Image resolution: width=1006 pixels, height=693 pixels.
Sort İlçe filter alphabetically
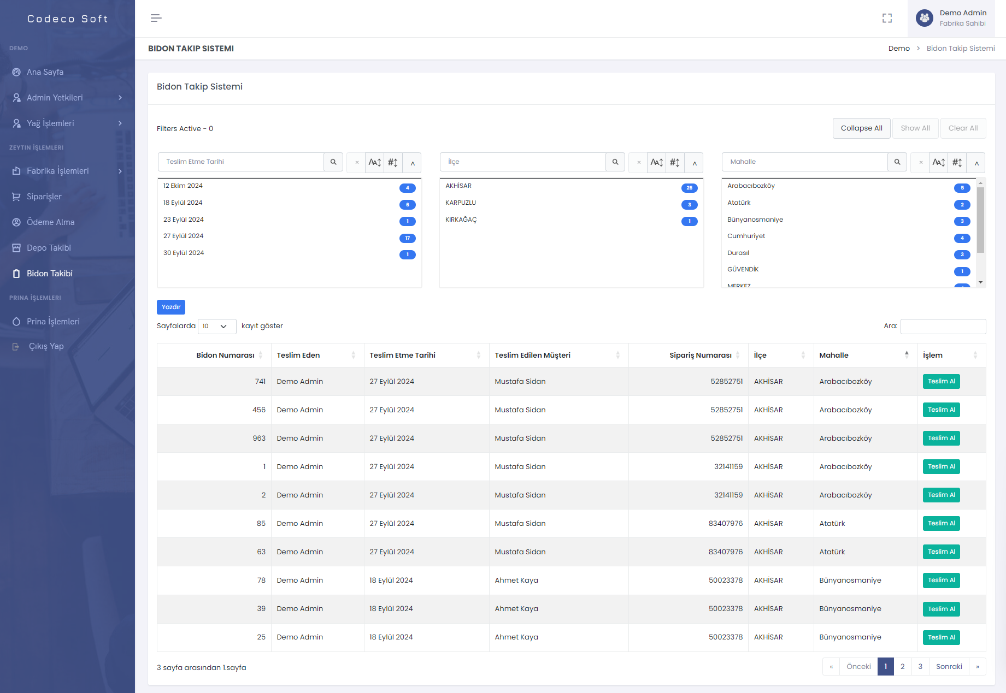click(x=657, y=163)
